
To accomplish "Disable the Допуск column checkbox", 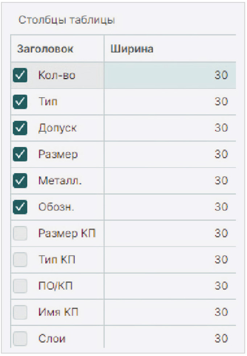I will click(20, 128).
